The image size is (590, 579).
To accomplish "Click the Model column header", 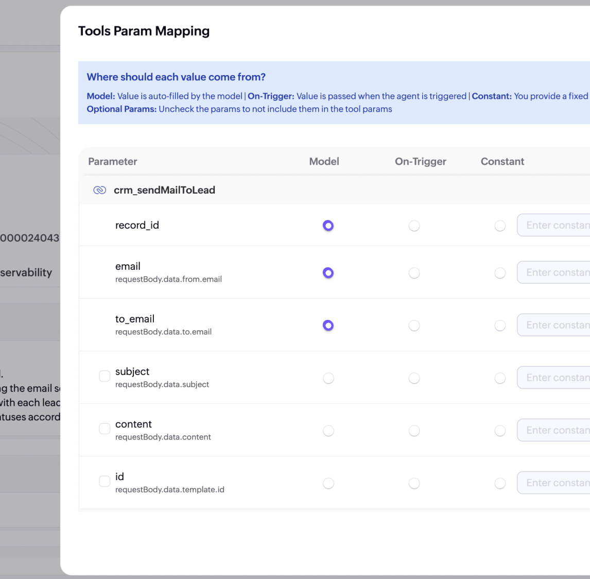I will point(324,161).
